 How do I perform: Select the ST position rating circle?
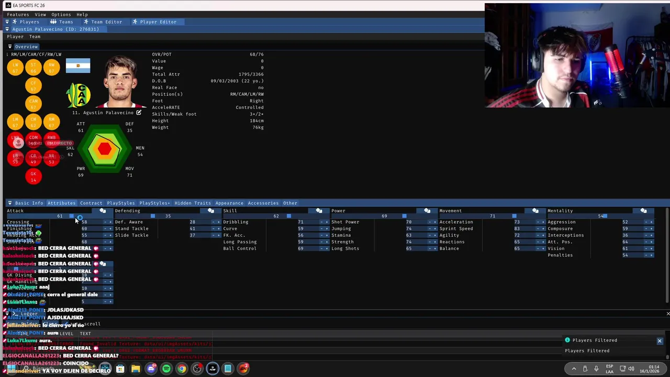[x=33, y=68]
